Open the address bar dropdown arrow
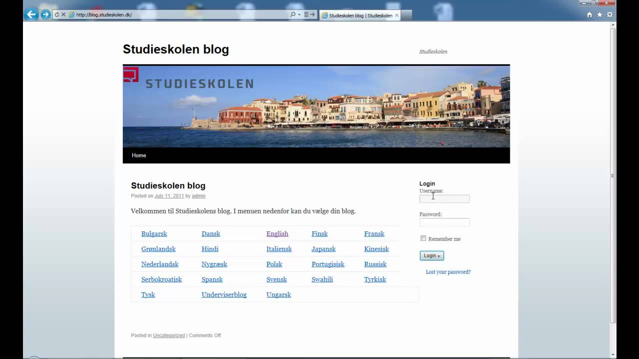 299,15
